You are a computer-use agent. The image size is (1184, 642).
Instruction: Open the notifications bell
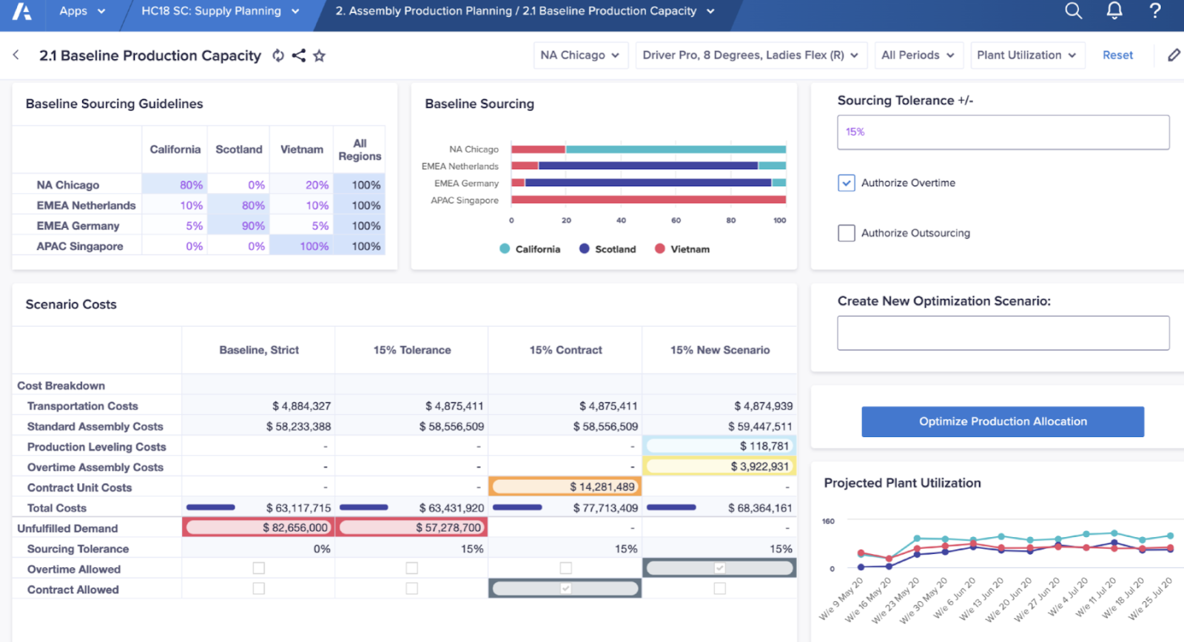click(x=1114, y=11)
